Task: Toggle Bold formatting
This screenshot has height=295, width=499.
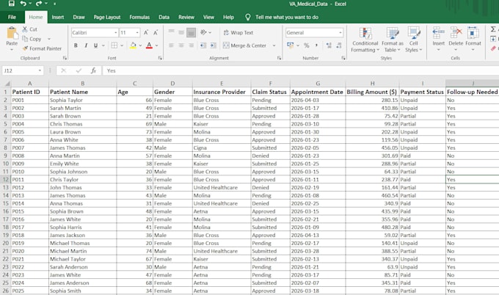Action: click(x=76, y=45)
